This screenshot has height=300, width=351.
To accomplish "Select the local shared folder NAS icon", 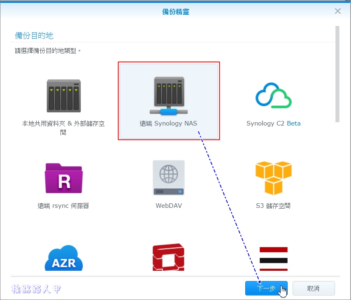I will [63, 96].
